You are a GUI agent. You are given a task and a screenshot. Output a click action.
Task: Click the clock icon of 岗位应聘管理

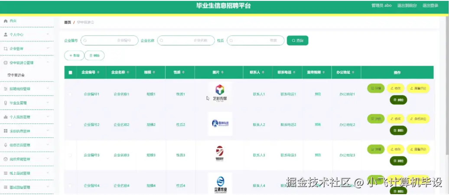(6, 159)
